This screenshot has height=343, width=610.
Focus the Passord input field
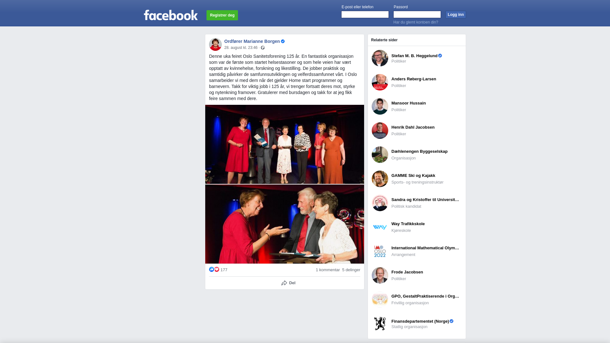coord(417,14)
